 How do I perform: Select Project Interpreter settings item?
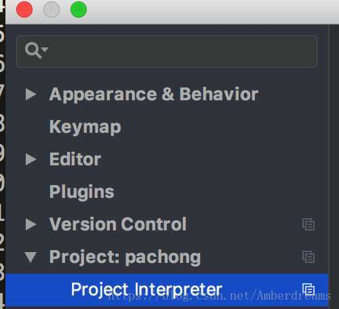click(x=167, y=289)
